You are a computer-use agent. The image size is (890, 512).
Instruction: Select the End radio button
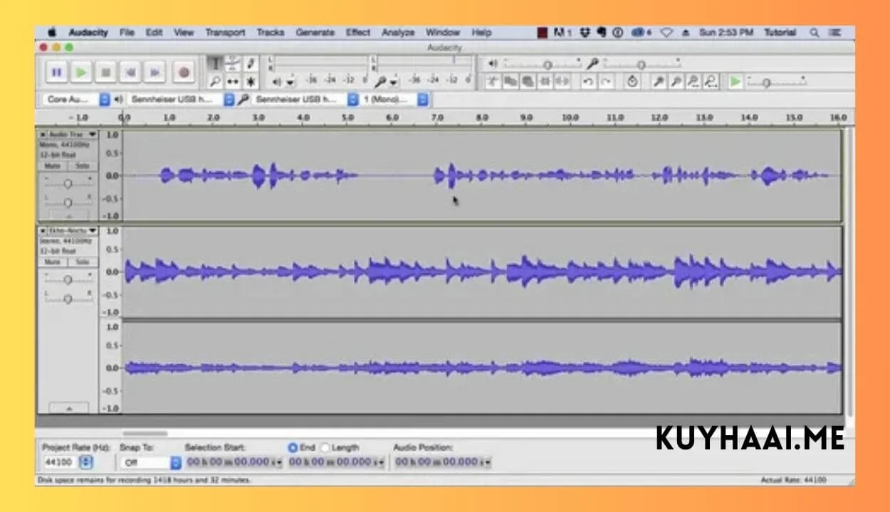tap(293, 447)
